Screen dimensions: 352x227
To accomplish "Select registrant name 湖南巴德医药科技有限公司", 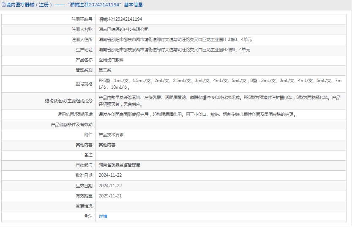I will coord(123,30).
